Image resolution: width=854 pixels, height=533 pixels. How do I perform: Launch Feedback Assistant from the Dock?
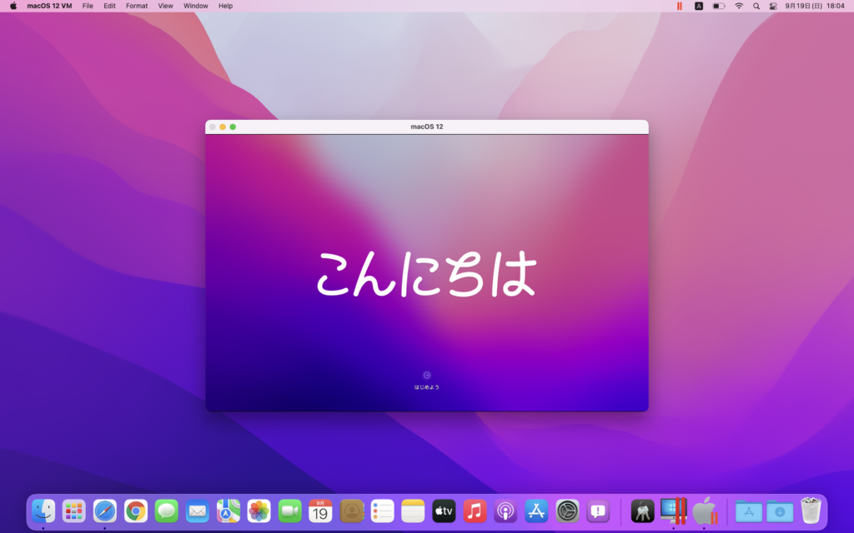pos(598,511)
